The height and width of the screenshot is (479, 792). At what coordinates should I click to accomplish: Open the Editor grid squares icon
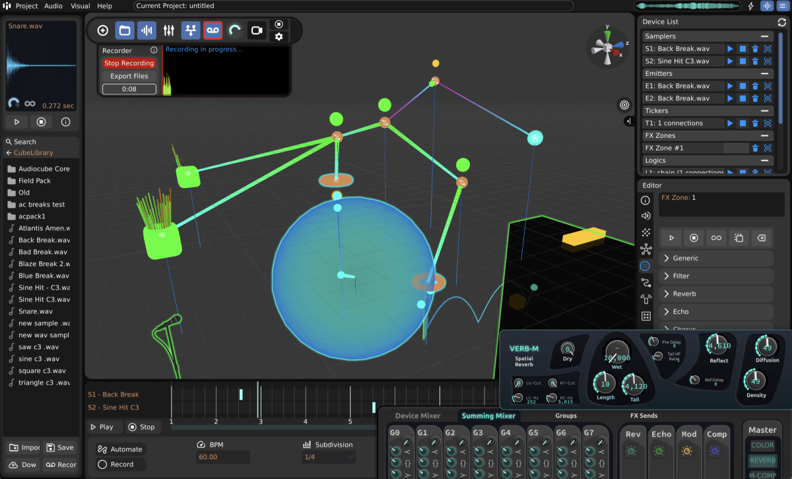(x=645, y=316)
